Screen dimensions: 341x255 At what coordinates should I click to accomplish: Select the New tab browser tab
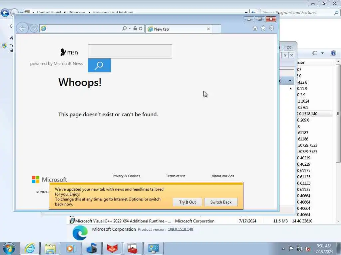click(x=178, y=29)
